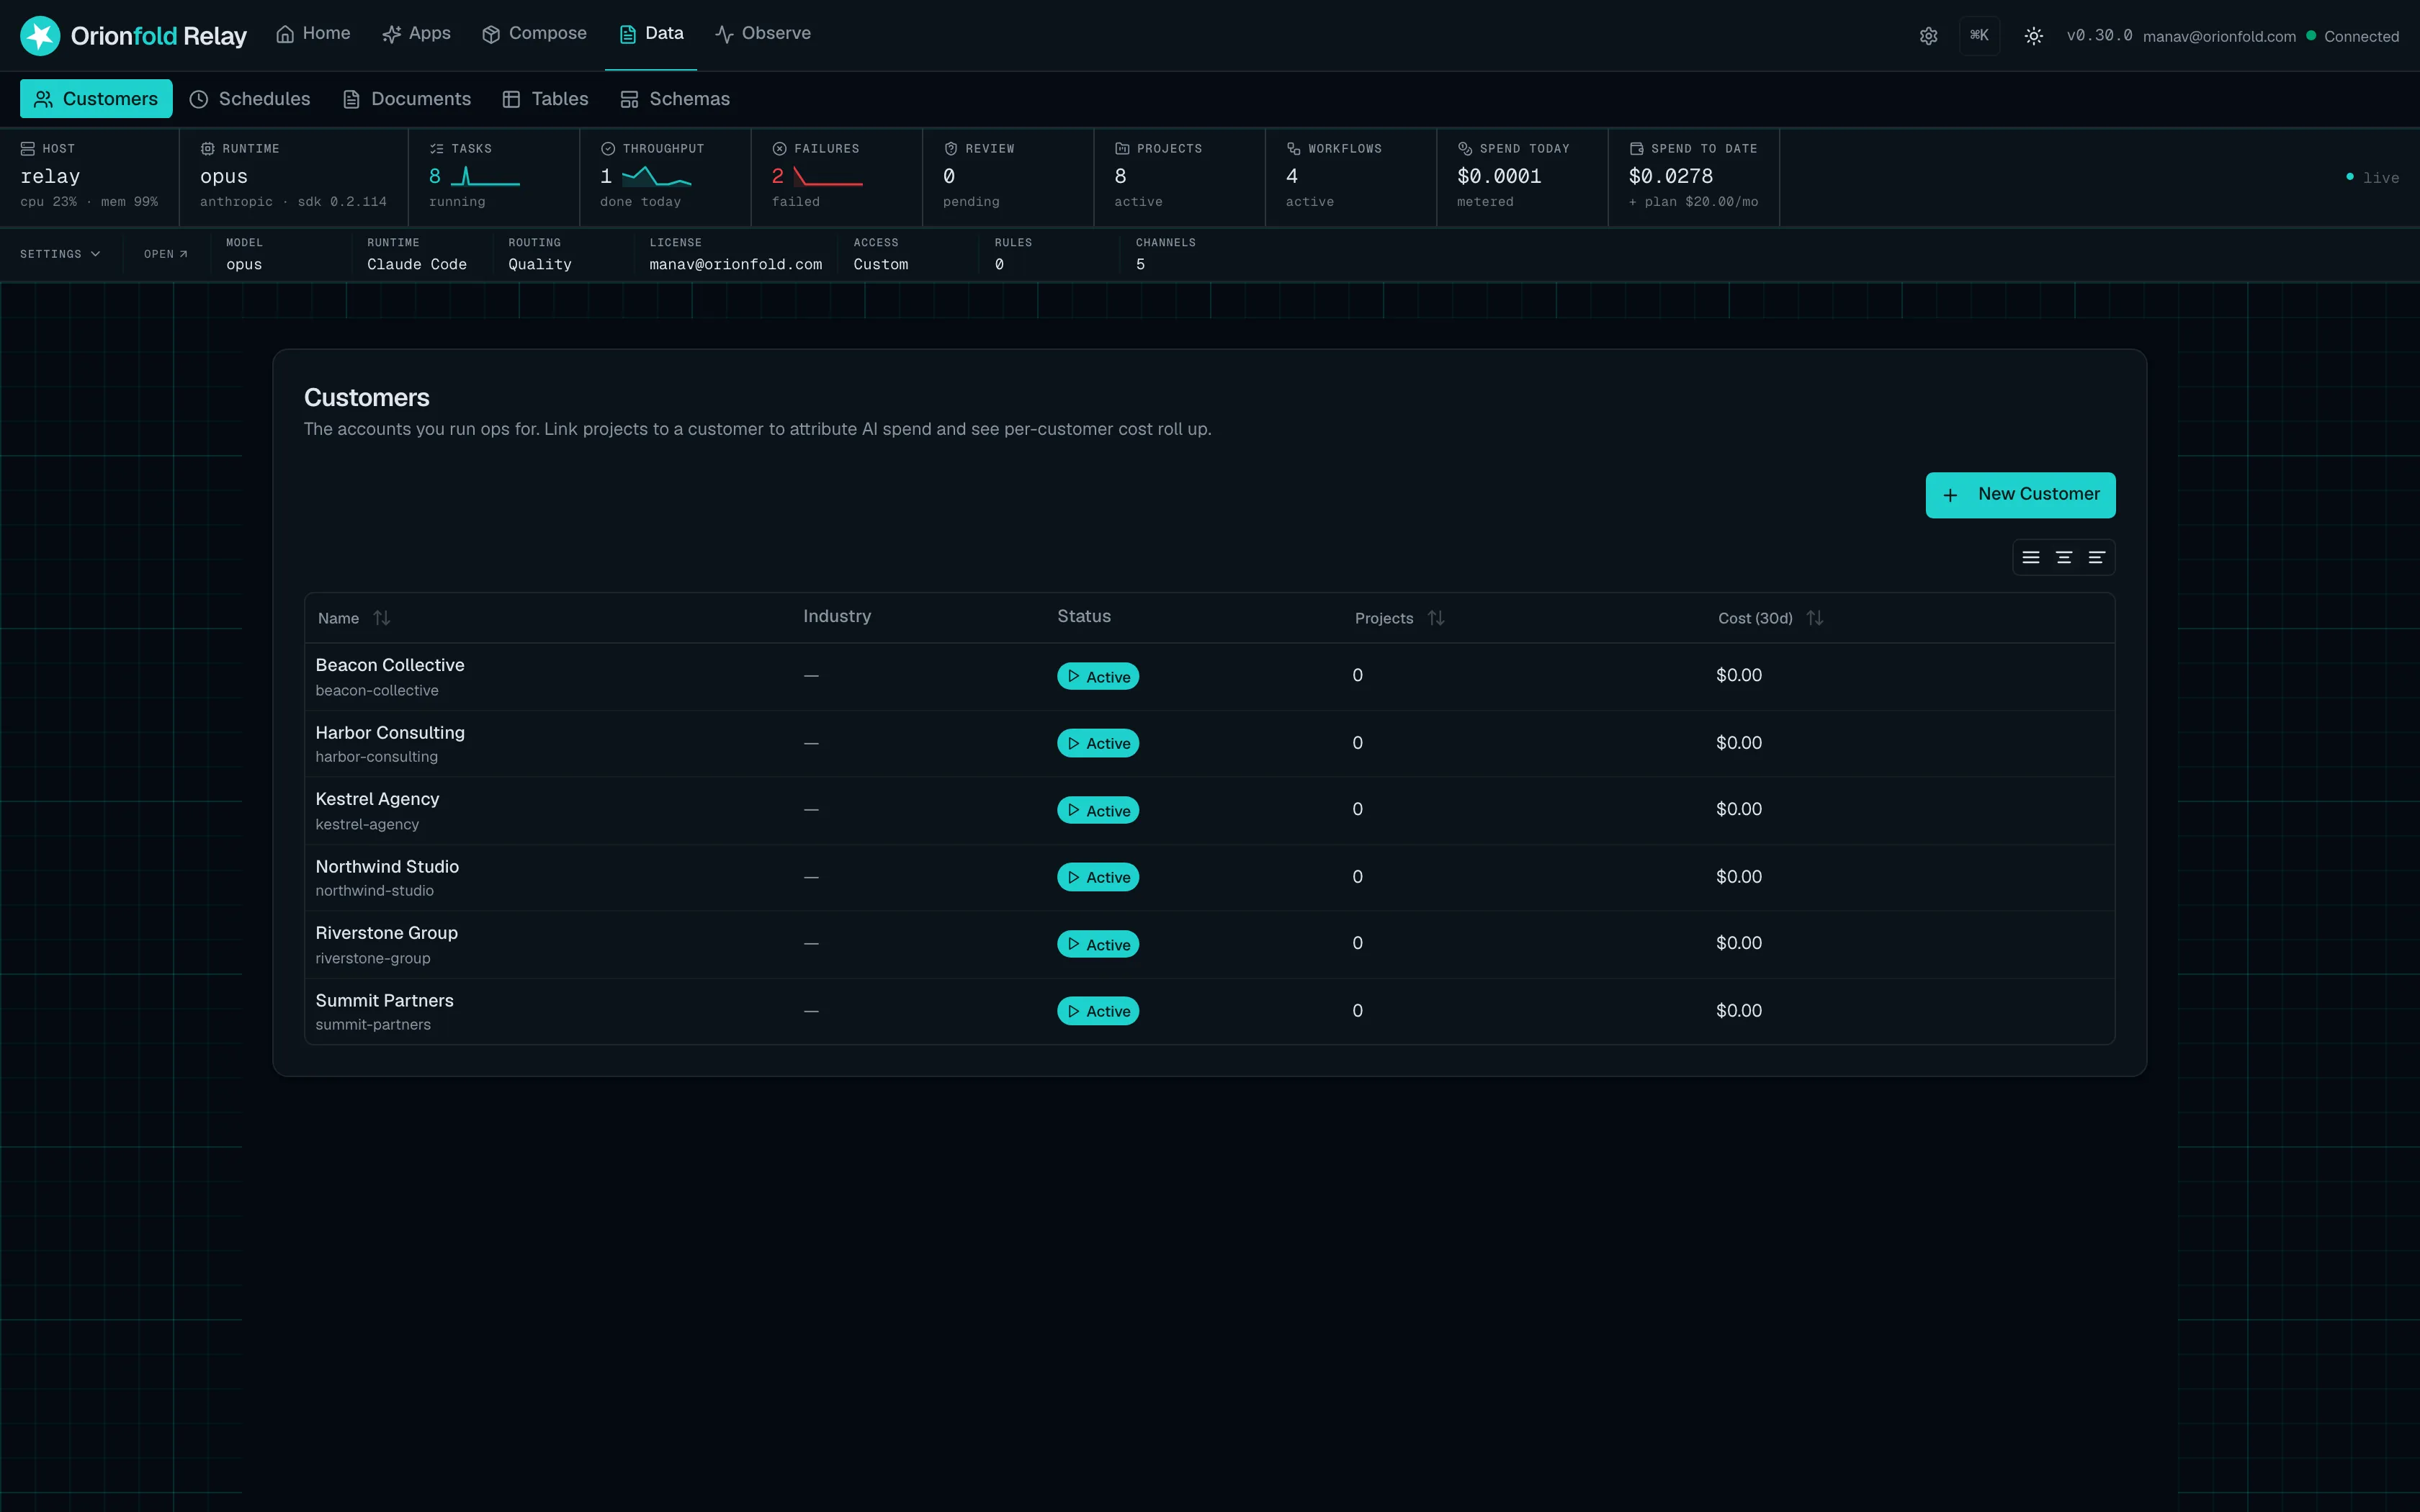The image size is (2420, 1512).
Task: Open the Riverstone Group customer row
Action: click(1209, 945)
